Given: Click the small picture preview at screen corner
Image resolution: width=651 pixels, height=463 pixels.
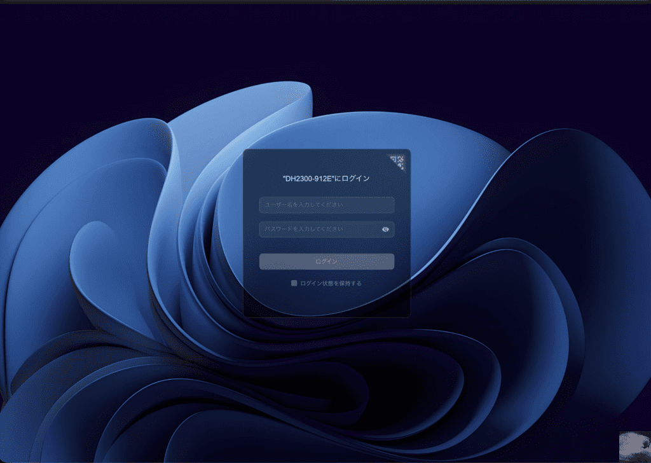Looking at the screenshot, I should click(x=634, y=446).
